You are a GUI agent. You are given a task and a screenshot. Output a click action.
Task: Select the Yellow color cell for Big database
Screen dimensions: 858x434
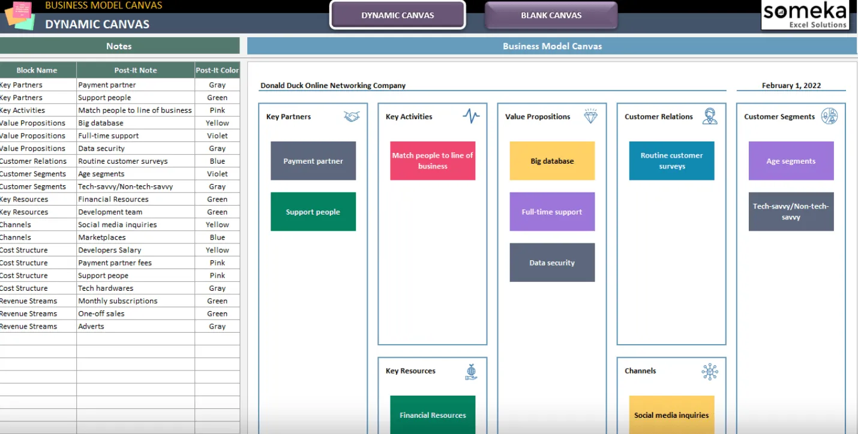click(217, 123)
